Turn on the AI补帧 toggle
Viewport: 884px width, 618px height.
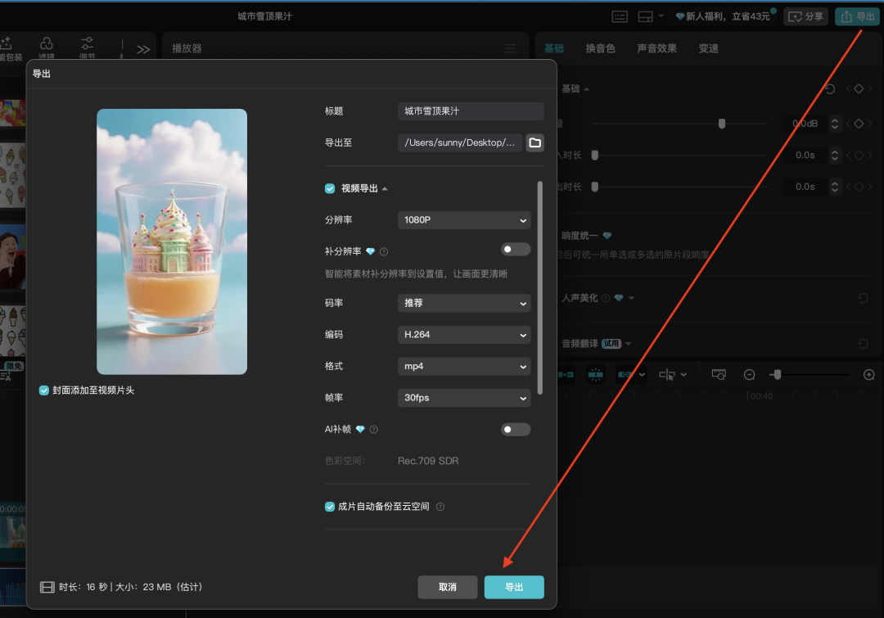coord(516,429)
